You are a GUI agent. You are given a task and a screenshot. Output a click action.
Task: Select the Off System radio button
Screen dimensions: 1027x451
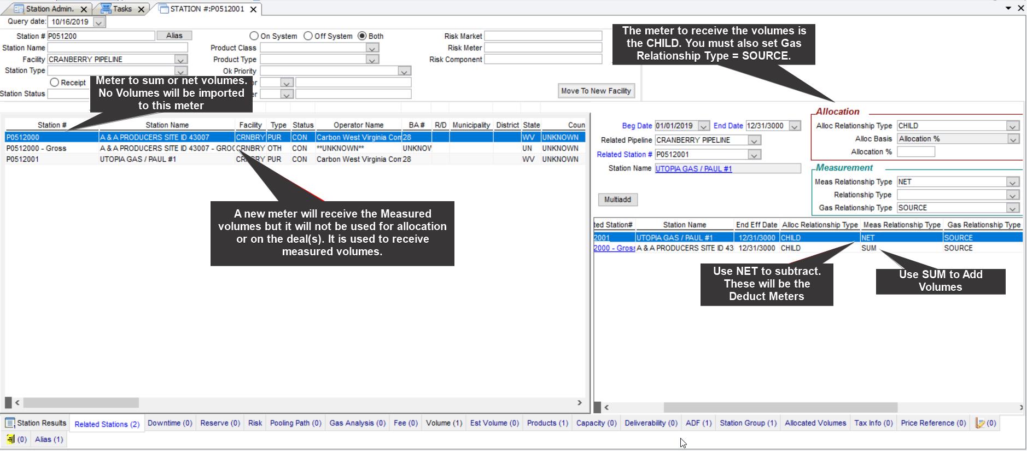pyautogui.click(x=308, y=36)
